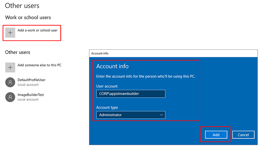
Task: Click the 'Local account' label under DefaultProfileUser
Action: [28, 85]
